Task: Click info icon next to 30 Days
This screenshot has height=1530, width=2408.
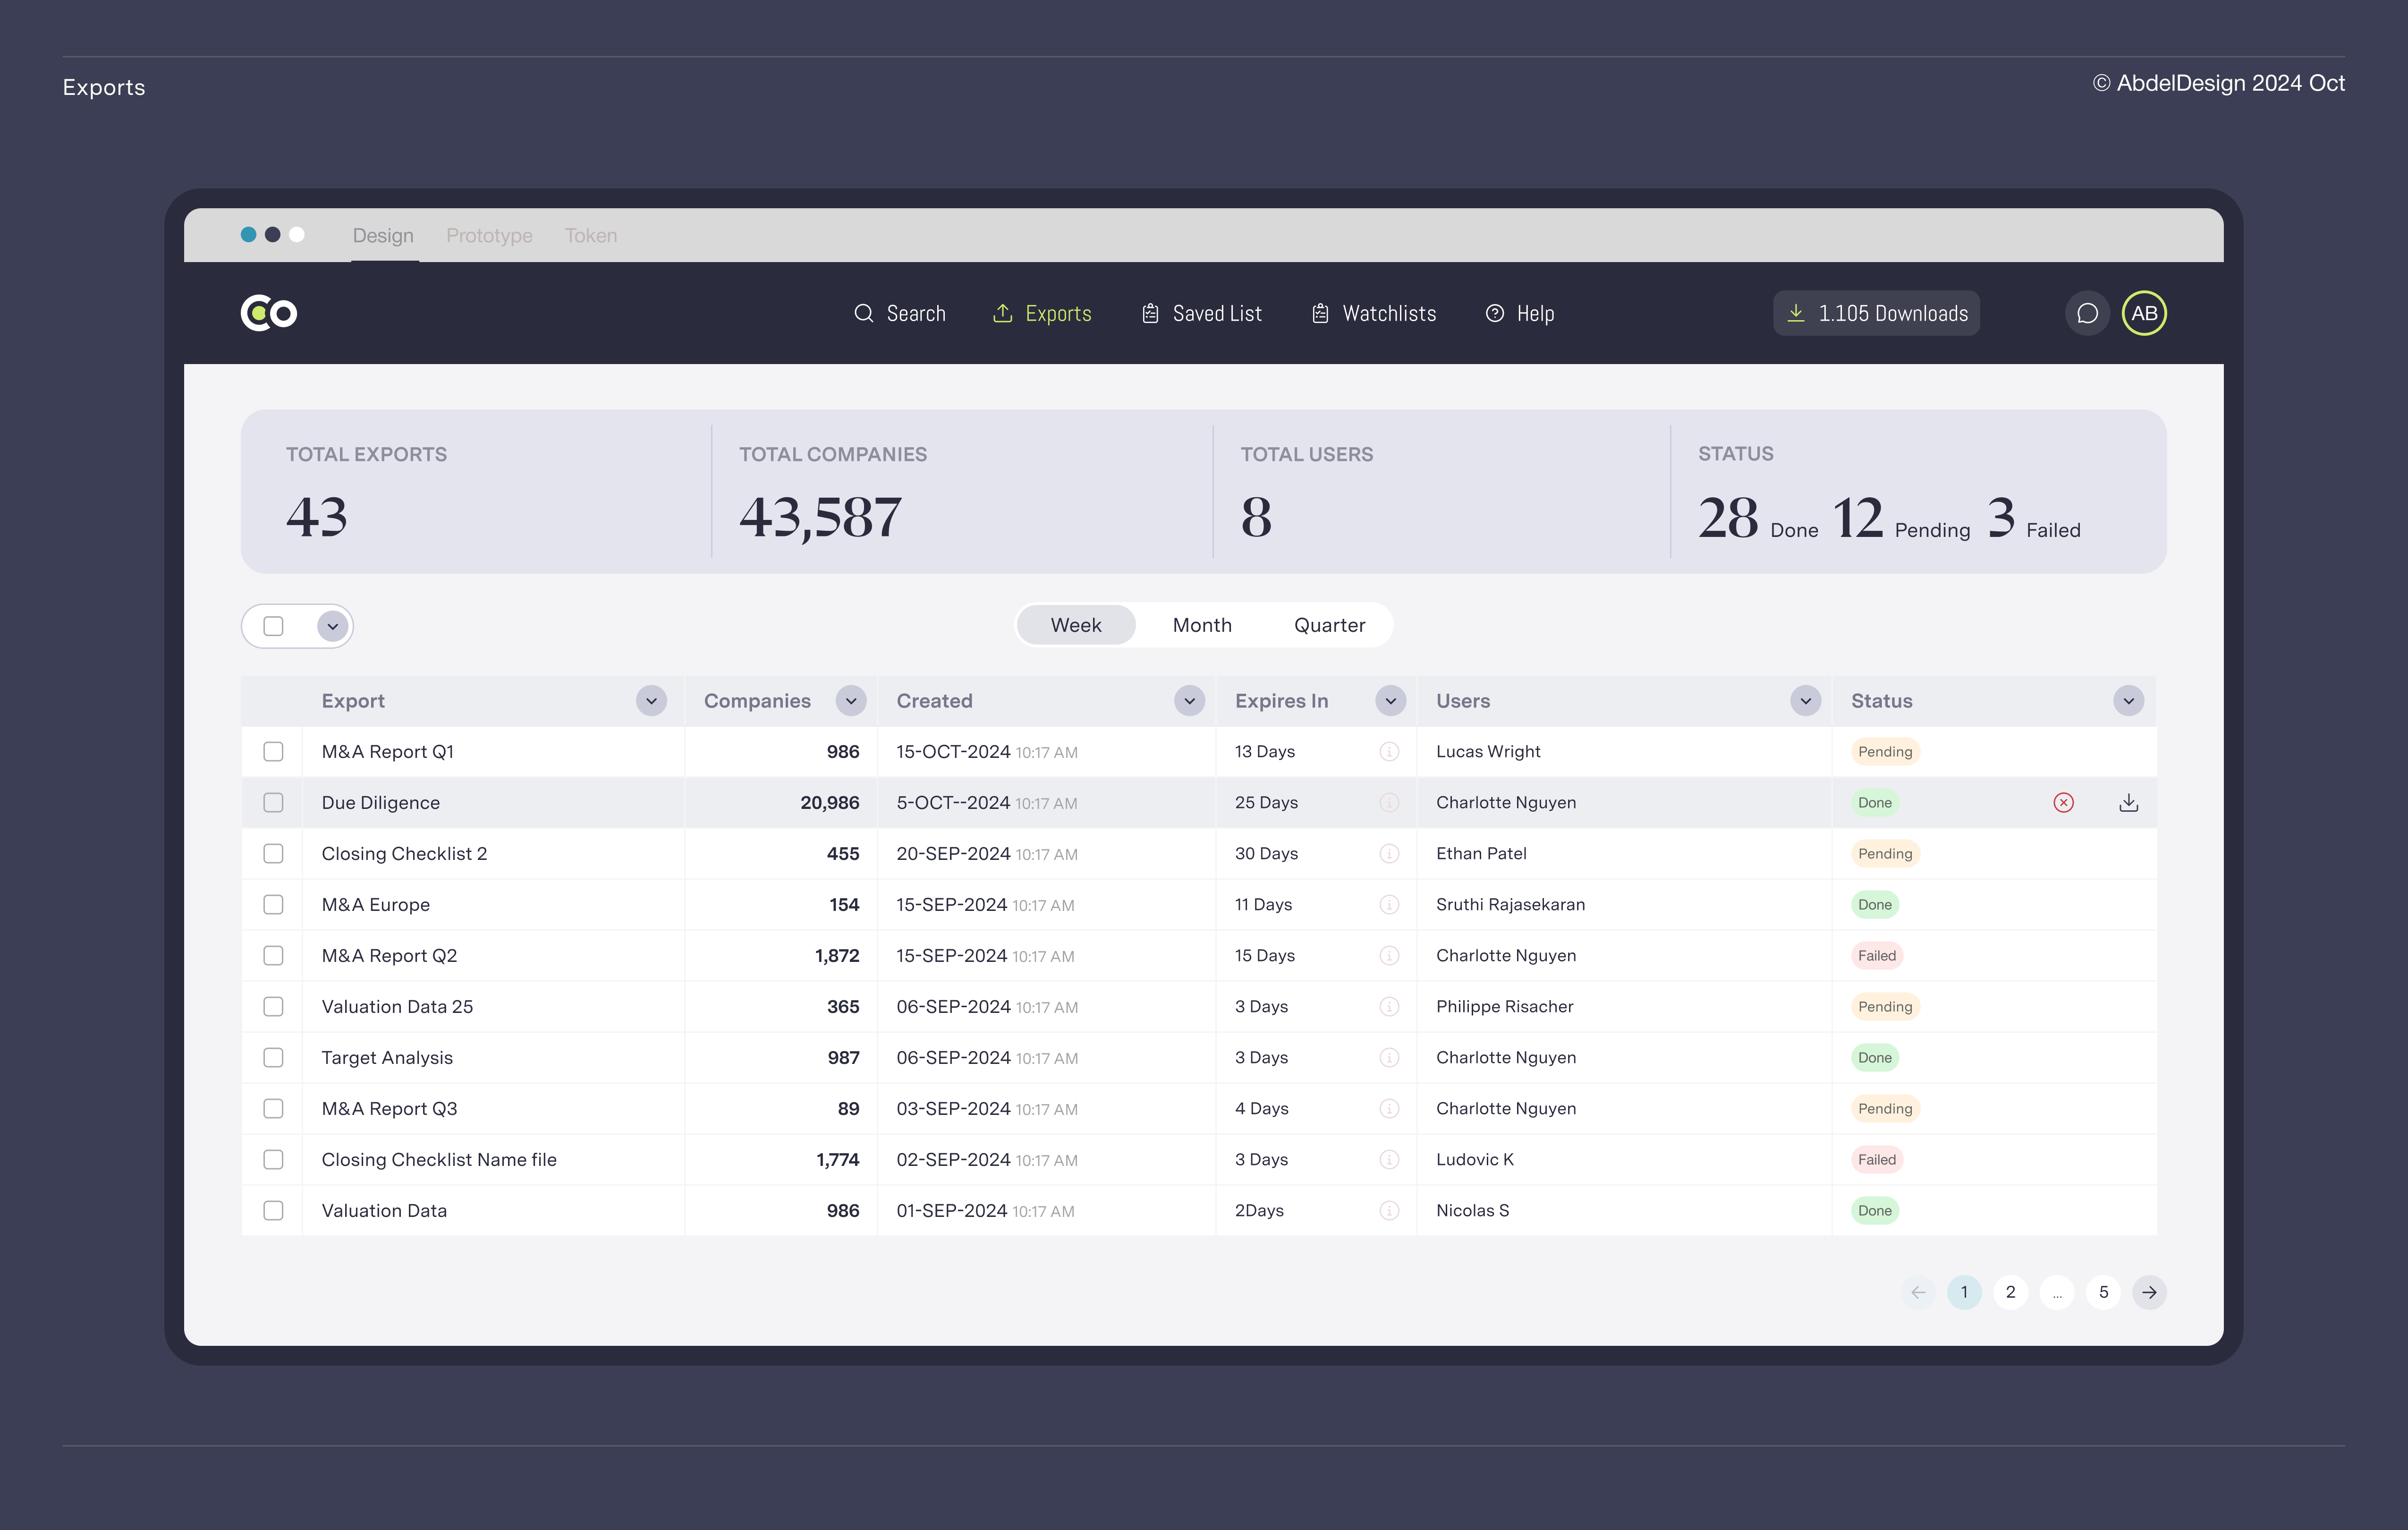Action: point(1389,854)
